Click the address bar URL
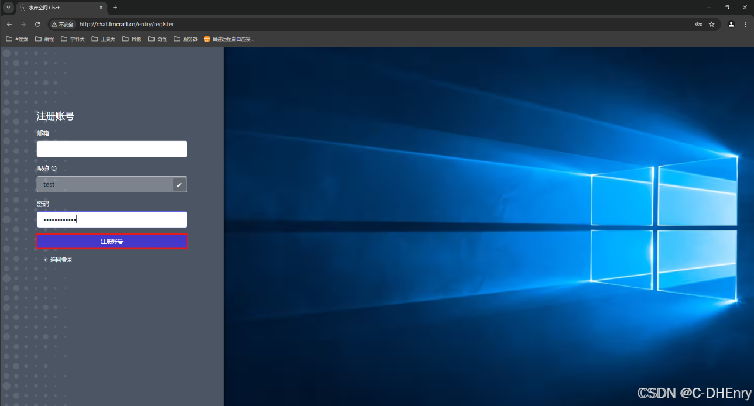 126,25
